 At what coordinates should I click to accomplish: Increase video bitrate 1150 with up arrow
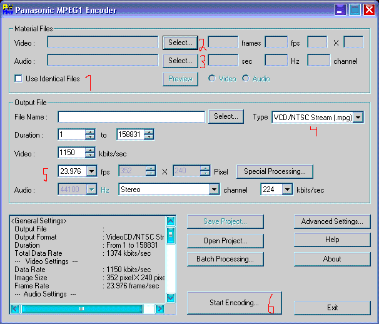point(90,150)
